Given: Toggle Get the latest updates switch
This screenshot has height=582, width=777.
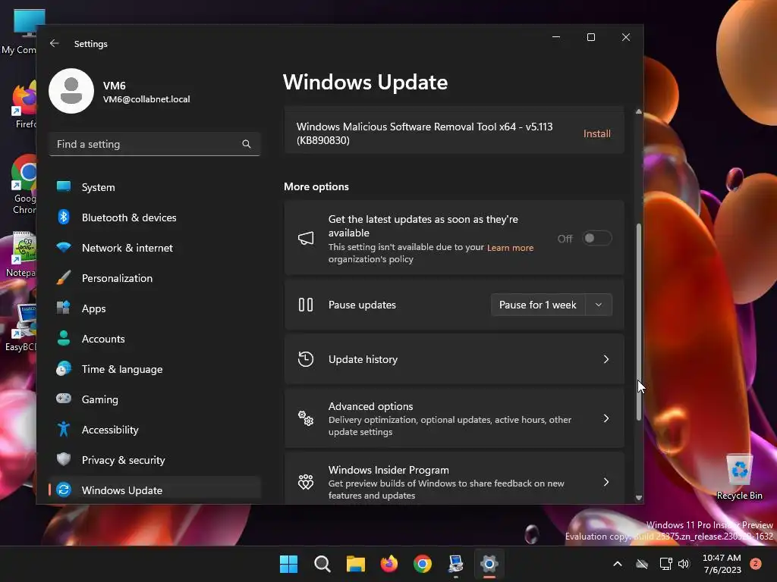Looking at the screenshot, I should pyautogui.click(x=596, y=238).
